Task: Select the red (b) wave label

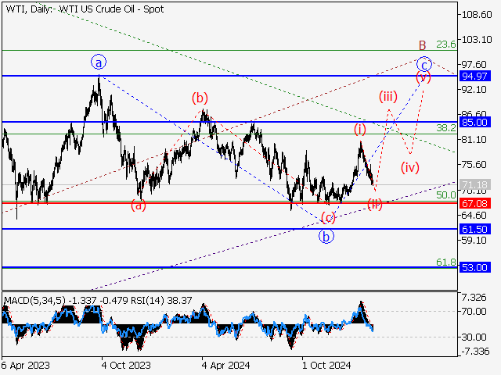Action: [x=201, y=98]
